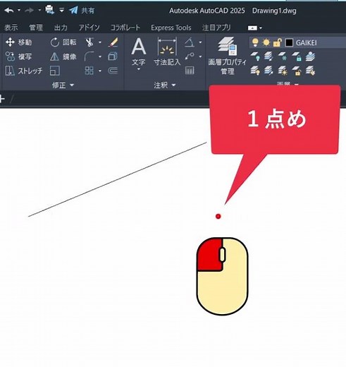This screenshot has width=346, height=367.
Task: Click the Plot printer icon
Action: click(x=49, y=10)
